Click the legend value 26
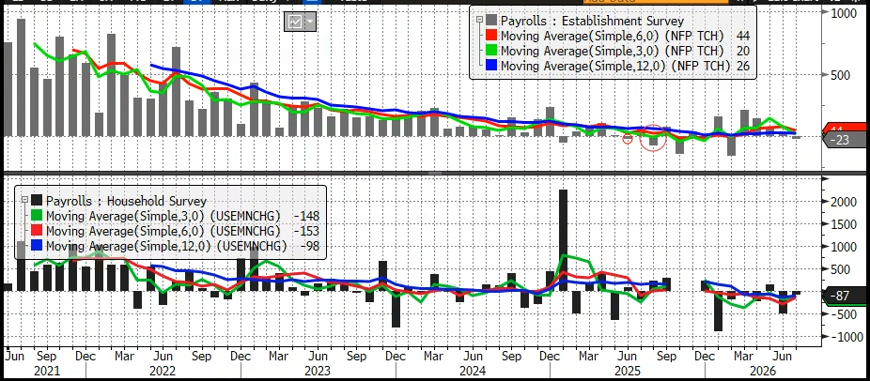The height and width of the screenshot is (381, 870). click(743, 66)
